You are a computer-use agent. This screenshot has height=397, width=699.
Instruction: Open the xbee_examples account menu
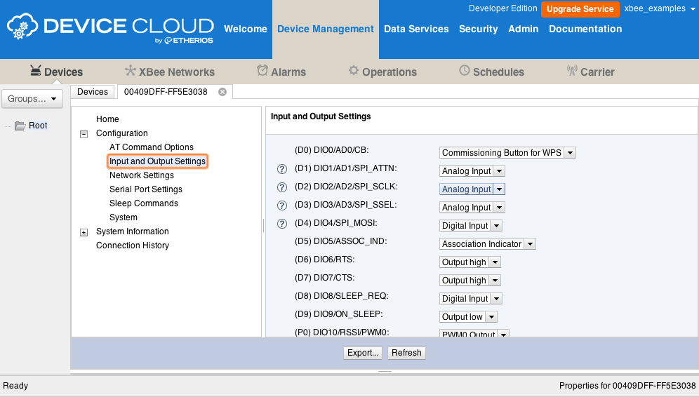660,8
